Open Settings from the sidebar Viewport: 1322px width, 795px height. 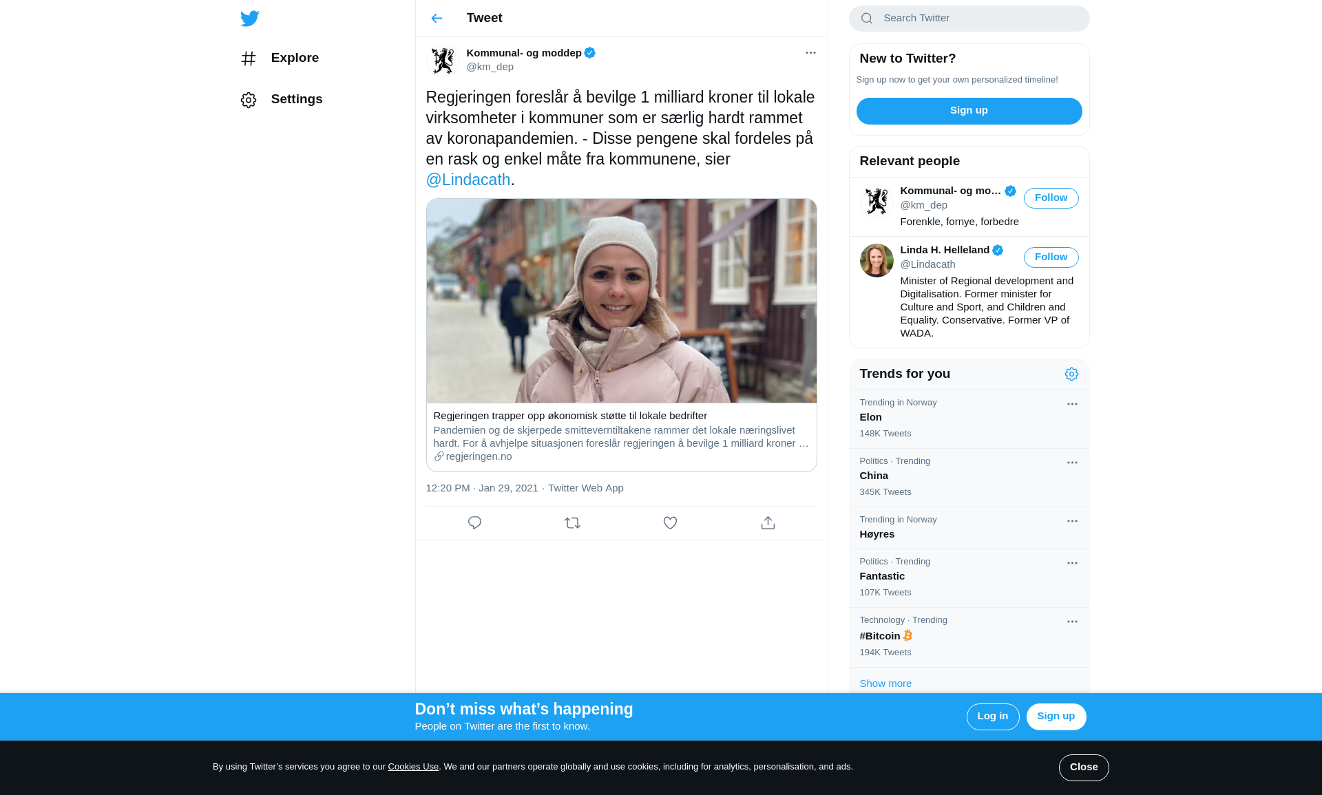pyautogui.click(x=282, y=100)
